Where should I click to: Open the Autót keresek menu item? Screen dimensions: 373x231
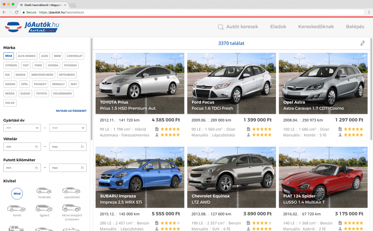click(242, 27)
